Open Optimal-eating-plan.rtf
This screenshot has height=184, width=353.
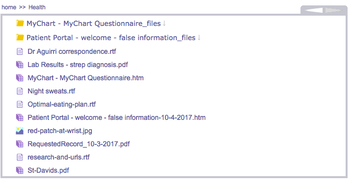pos(62,104)
